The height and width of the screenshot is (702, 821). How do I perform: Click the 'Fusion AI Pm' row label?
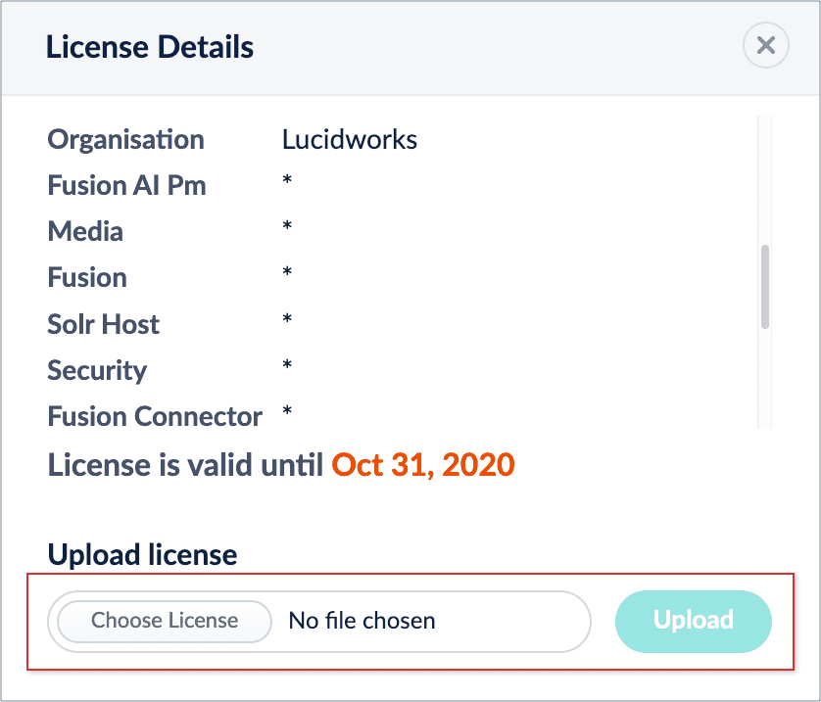click(126, 186)
